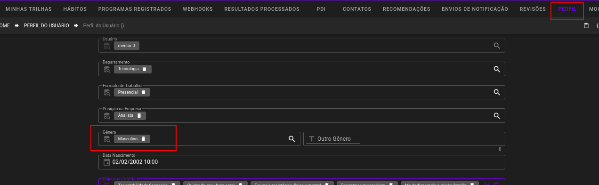Click the Masculino chip label
Viewport: 599px width, 185px height.
[x=128, y=139]
